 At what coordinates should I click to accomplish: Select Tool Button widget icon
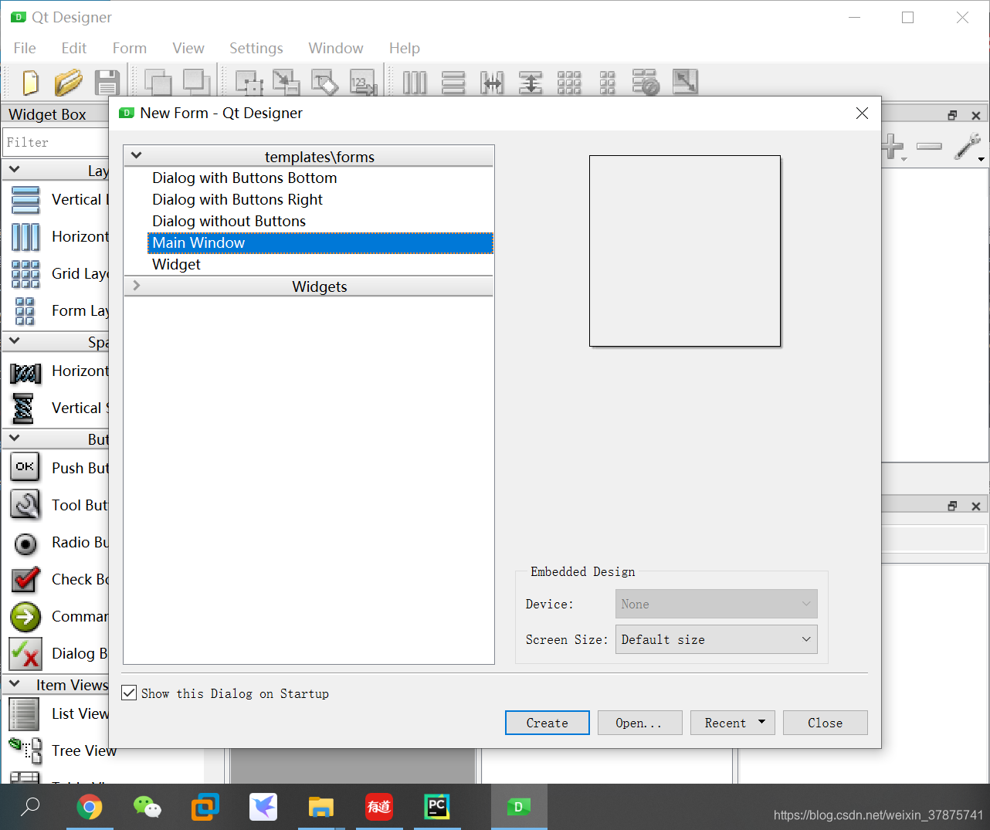25,504
